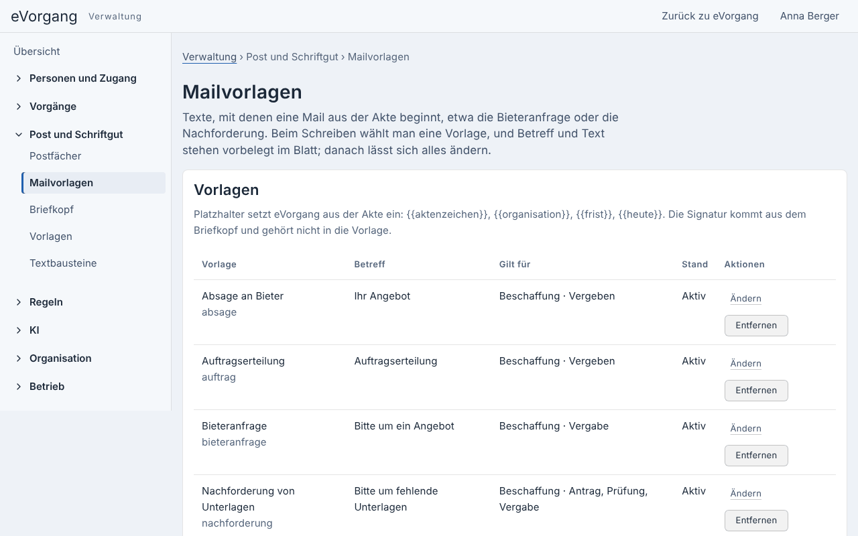
Task: Remove the Nachforderung von Unterlagen template
Action: [x=756, y=521]
